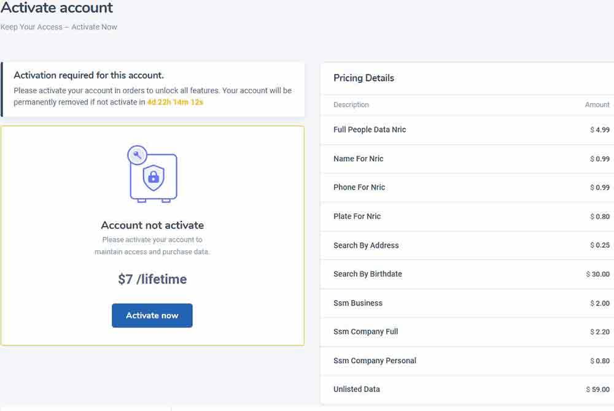Click the Activate now button
This screenshot has height=411, width=614.
[x=152, y=315]
